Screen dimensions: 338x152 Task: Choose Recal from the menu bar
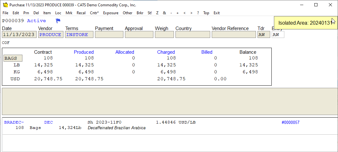(81, 13)
